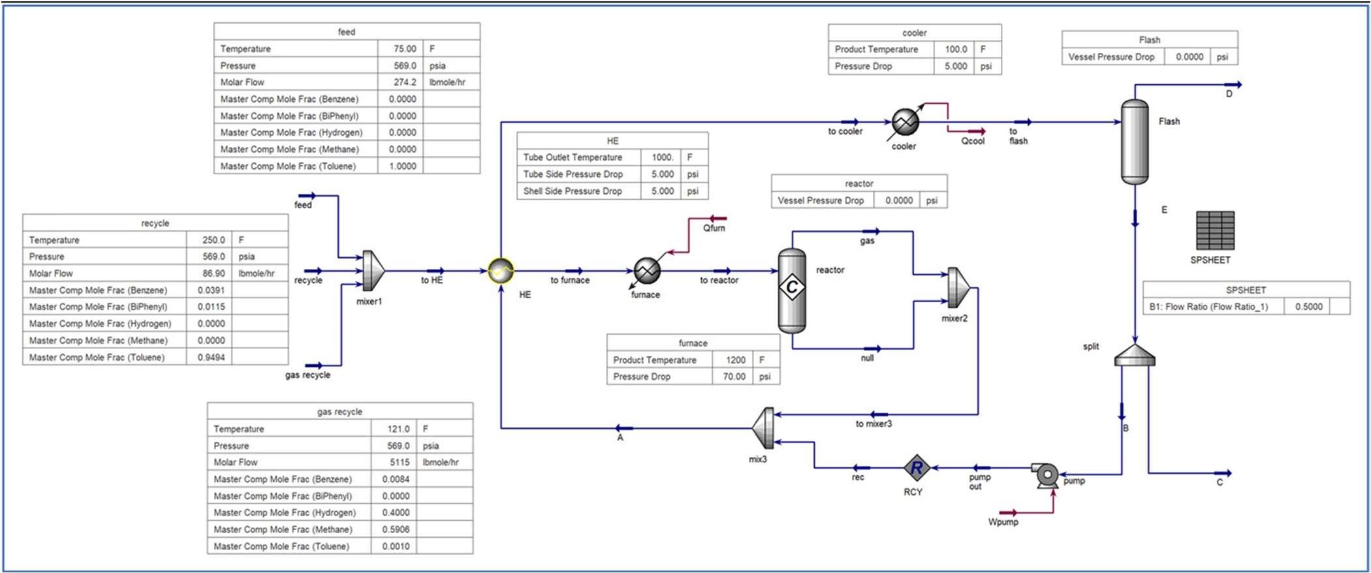The image size is (1371, 573).
Task: Click the feed Temperature value 75.00
Action: point(404,49)
